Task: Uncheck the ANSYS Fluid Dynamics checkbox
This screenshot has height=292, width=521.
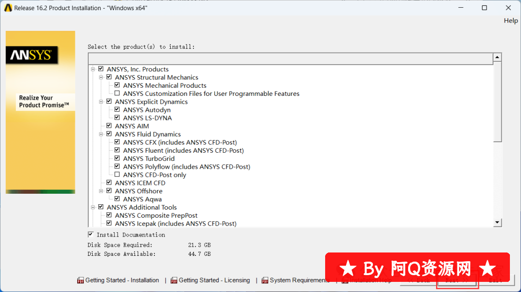Action: coord(109,134)
